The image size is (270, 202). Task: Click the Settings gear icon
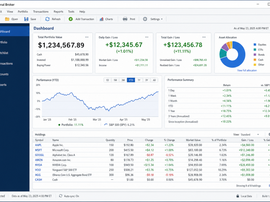click(145, 19)
